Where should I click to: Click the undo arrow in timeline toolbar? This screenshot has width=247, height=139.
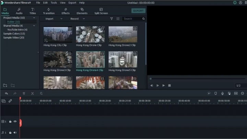click(7, 93)
